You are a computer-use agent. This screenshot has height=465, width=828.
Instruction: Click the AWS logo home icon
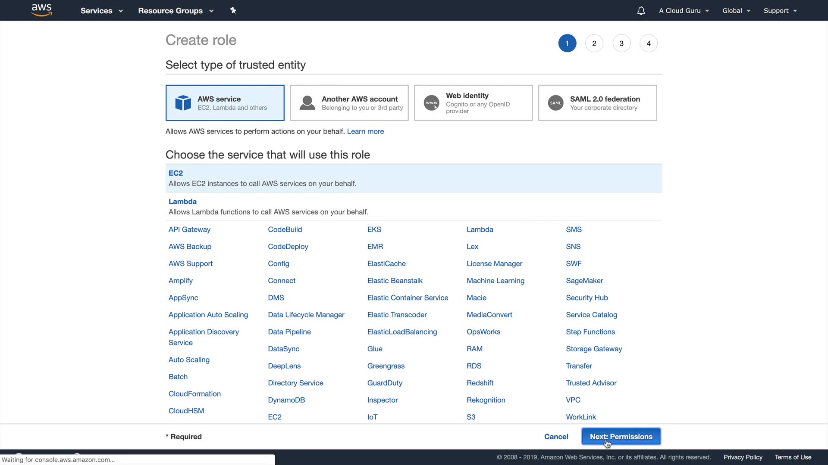(x=42, y=10)
